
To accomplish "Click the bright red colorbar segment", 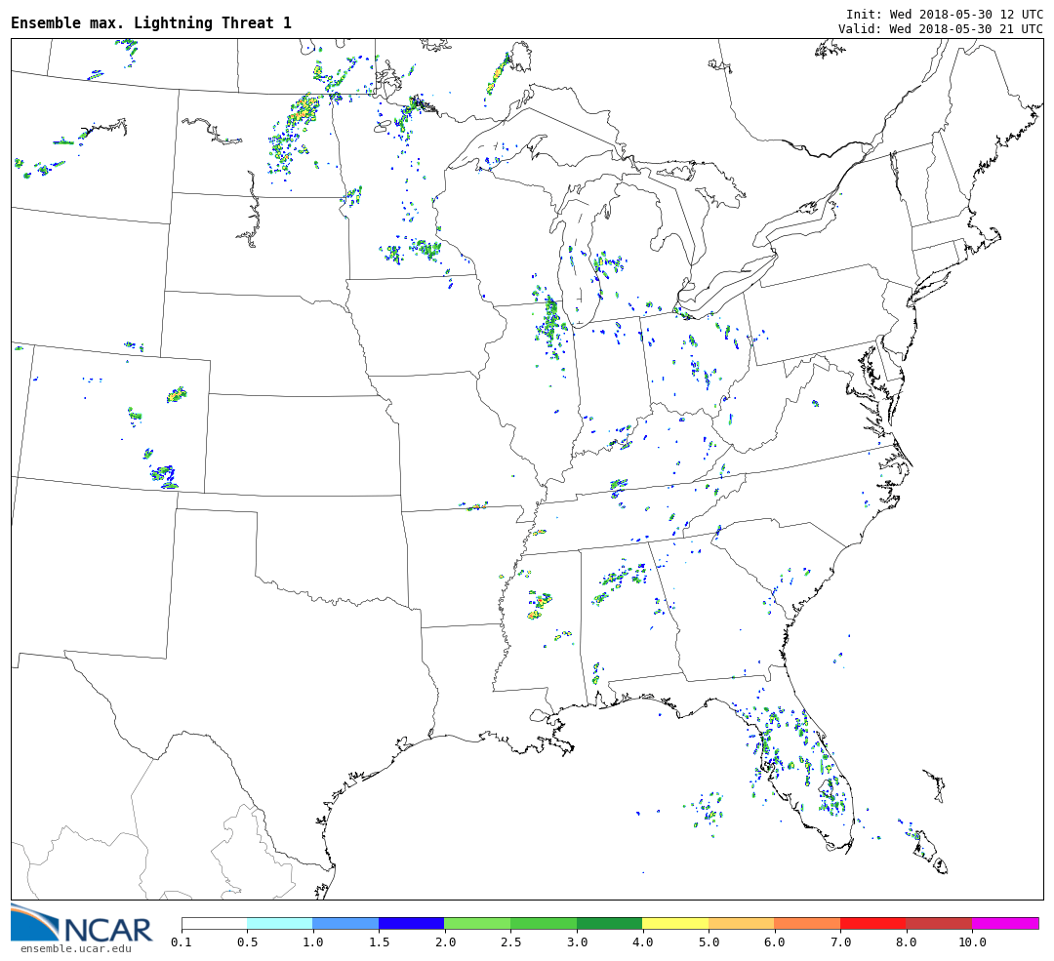I will click(872, 923).
